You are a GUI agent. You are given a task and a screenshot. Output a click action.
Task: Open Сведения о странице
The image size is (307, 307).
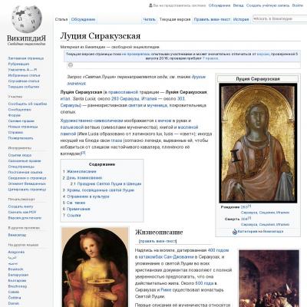tap(27, 178)
